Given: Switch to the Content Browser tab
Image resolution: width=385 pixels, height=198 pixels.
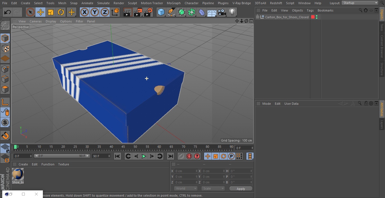Looking at the screenshot, I should coord(382,46).
